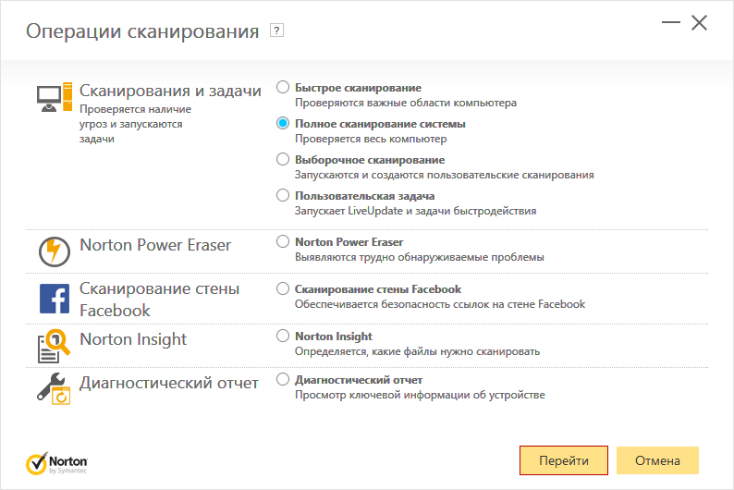Click the Перейти button

tap(564, 460)
